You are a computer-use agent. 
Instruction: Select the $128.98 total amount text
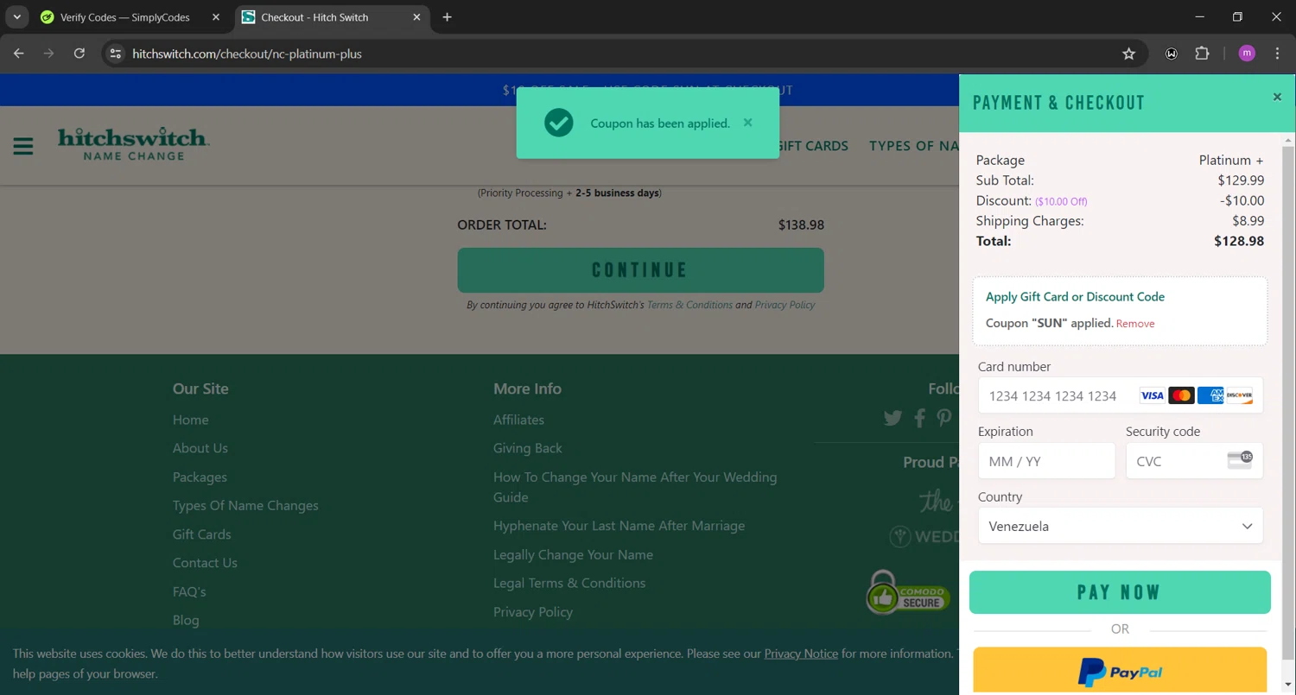(1239, 241)
